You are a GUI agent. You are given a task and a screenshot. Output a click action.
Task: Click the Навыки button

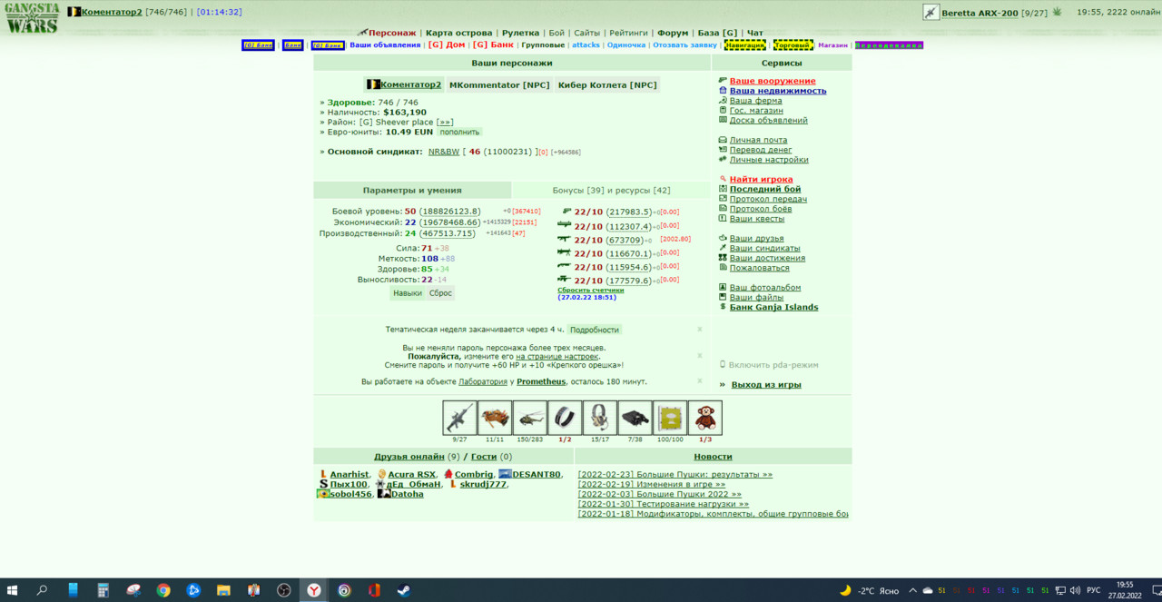tap(408, 293)
